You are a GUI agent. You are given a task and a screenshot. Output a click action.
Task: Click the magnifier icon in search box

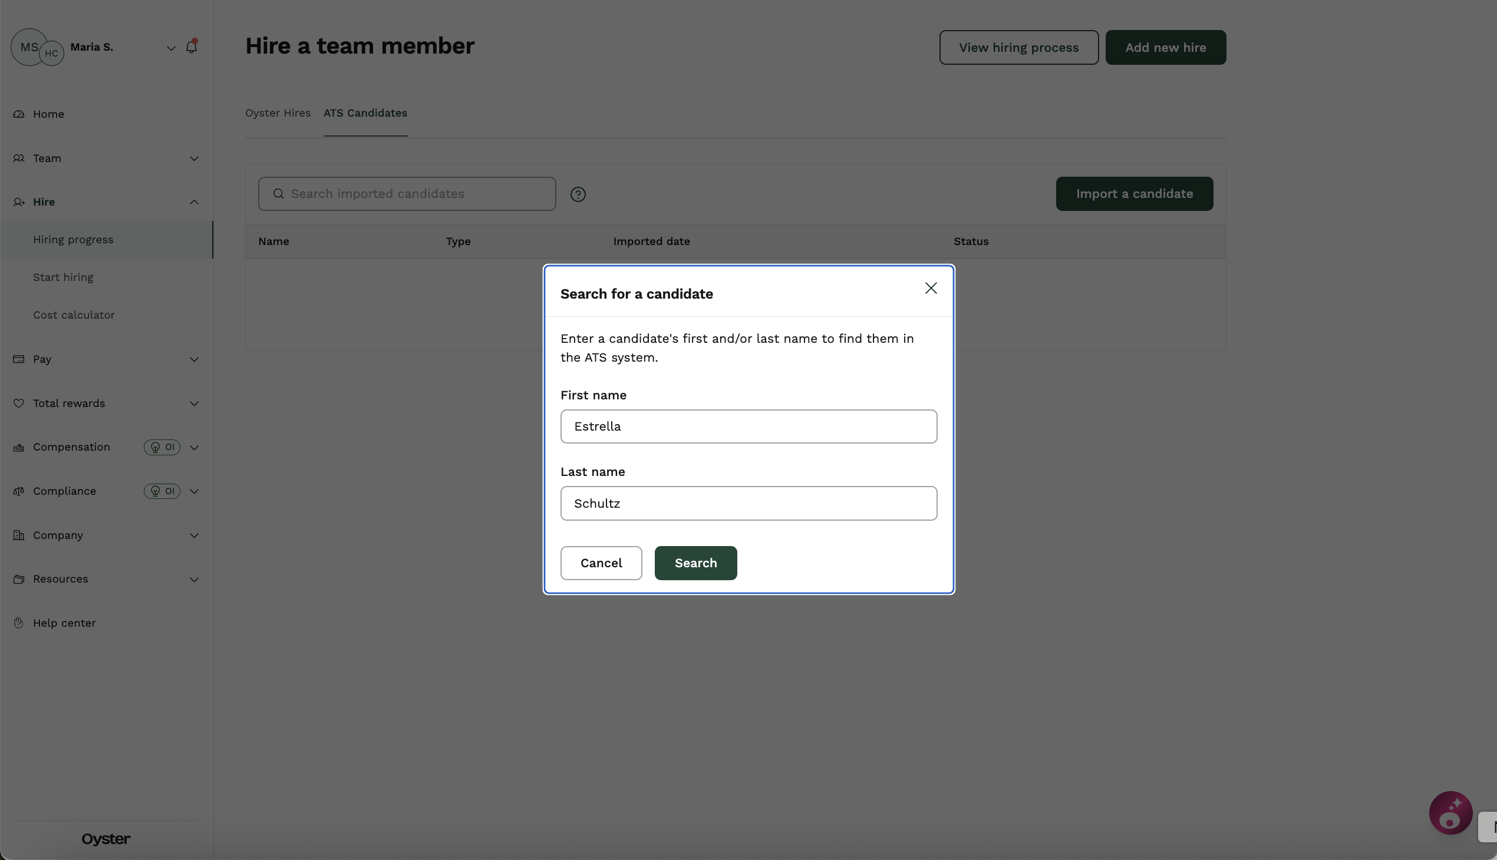pyautogui.click(x=278, y=194)
